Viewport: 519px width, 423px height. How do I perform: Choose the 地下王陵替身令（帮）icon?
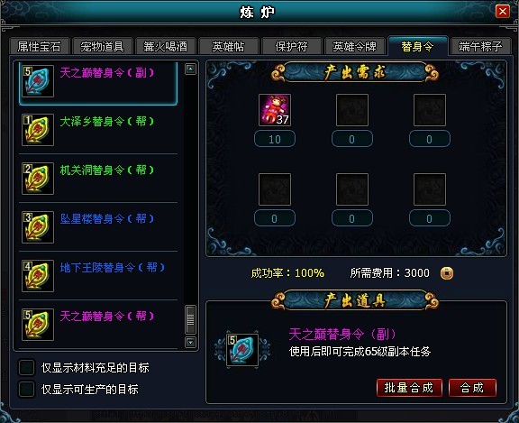[38, 276]
